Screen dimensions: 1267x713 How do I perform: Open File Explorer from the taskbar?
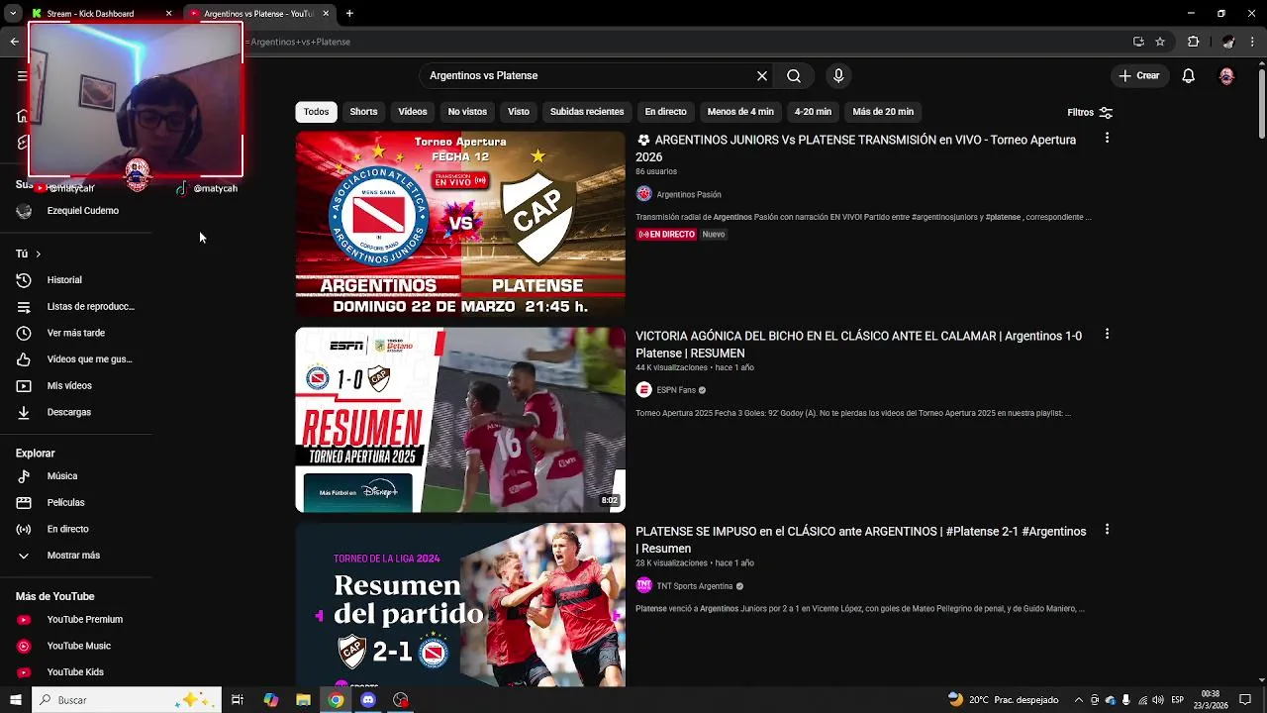pyautogui.click(x=304, y=700)
